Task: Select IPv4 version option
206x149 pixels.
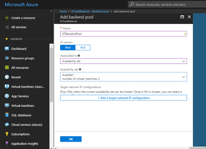Action: (68, 47)
